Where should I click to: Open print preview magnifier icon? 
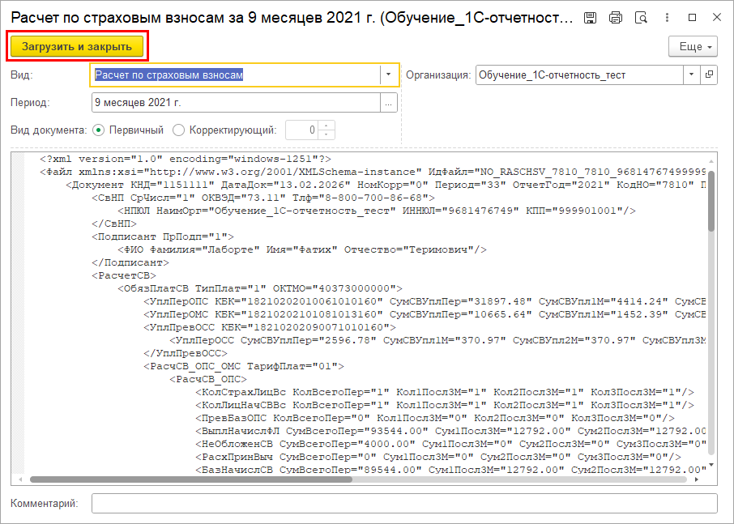pos(641,17)
